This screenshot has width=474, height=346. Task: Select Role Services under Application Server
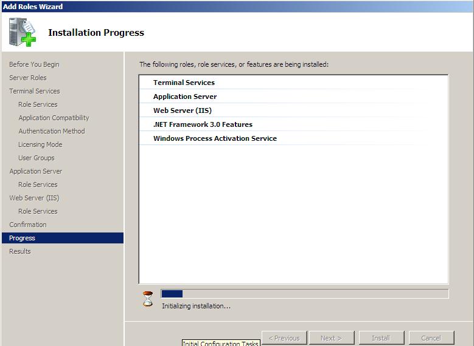pos(38,185)
